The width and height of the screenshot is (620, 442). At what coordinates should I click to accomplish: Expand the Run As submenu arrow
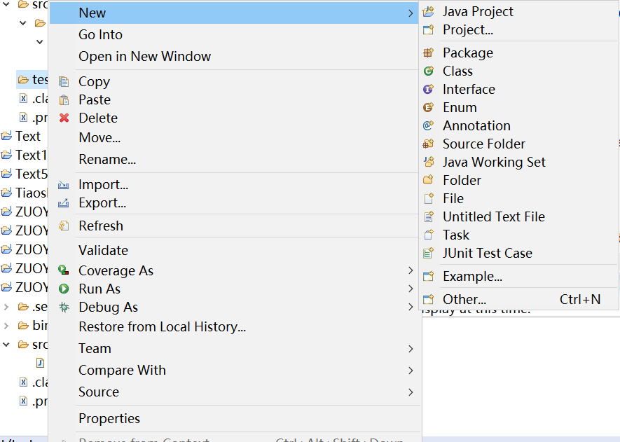411,289
